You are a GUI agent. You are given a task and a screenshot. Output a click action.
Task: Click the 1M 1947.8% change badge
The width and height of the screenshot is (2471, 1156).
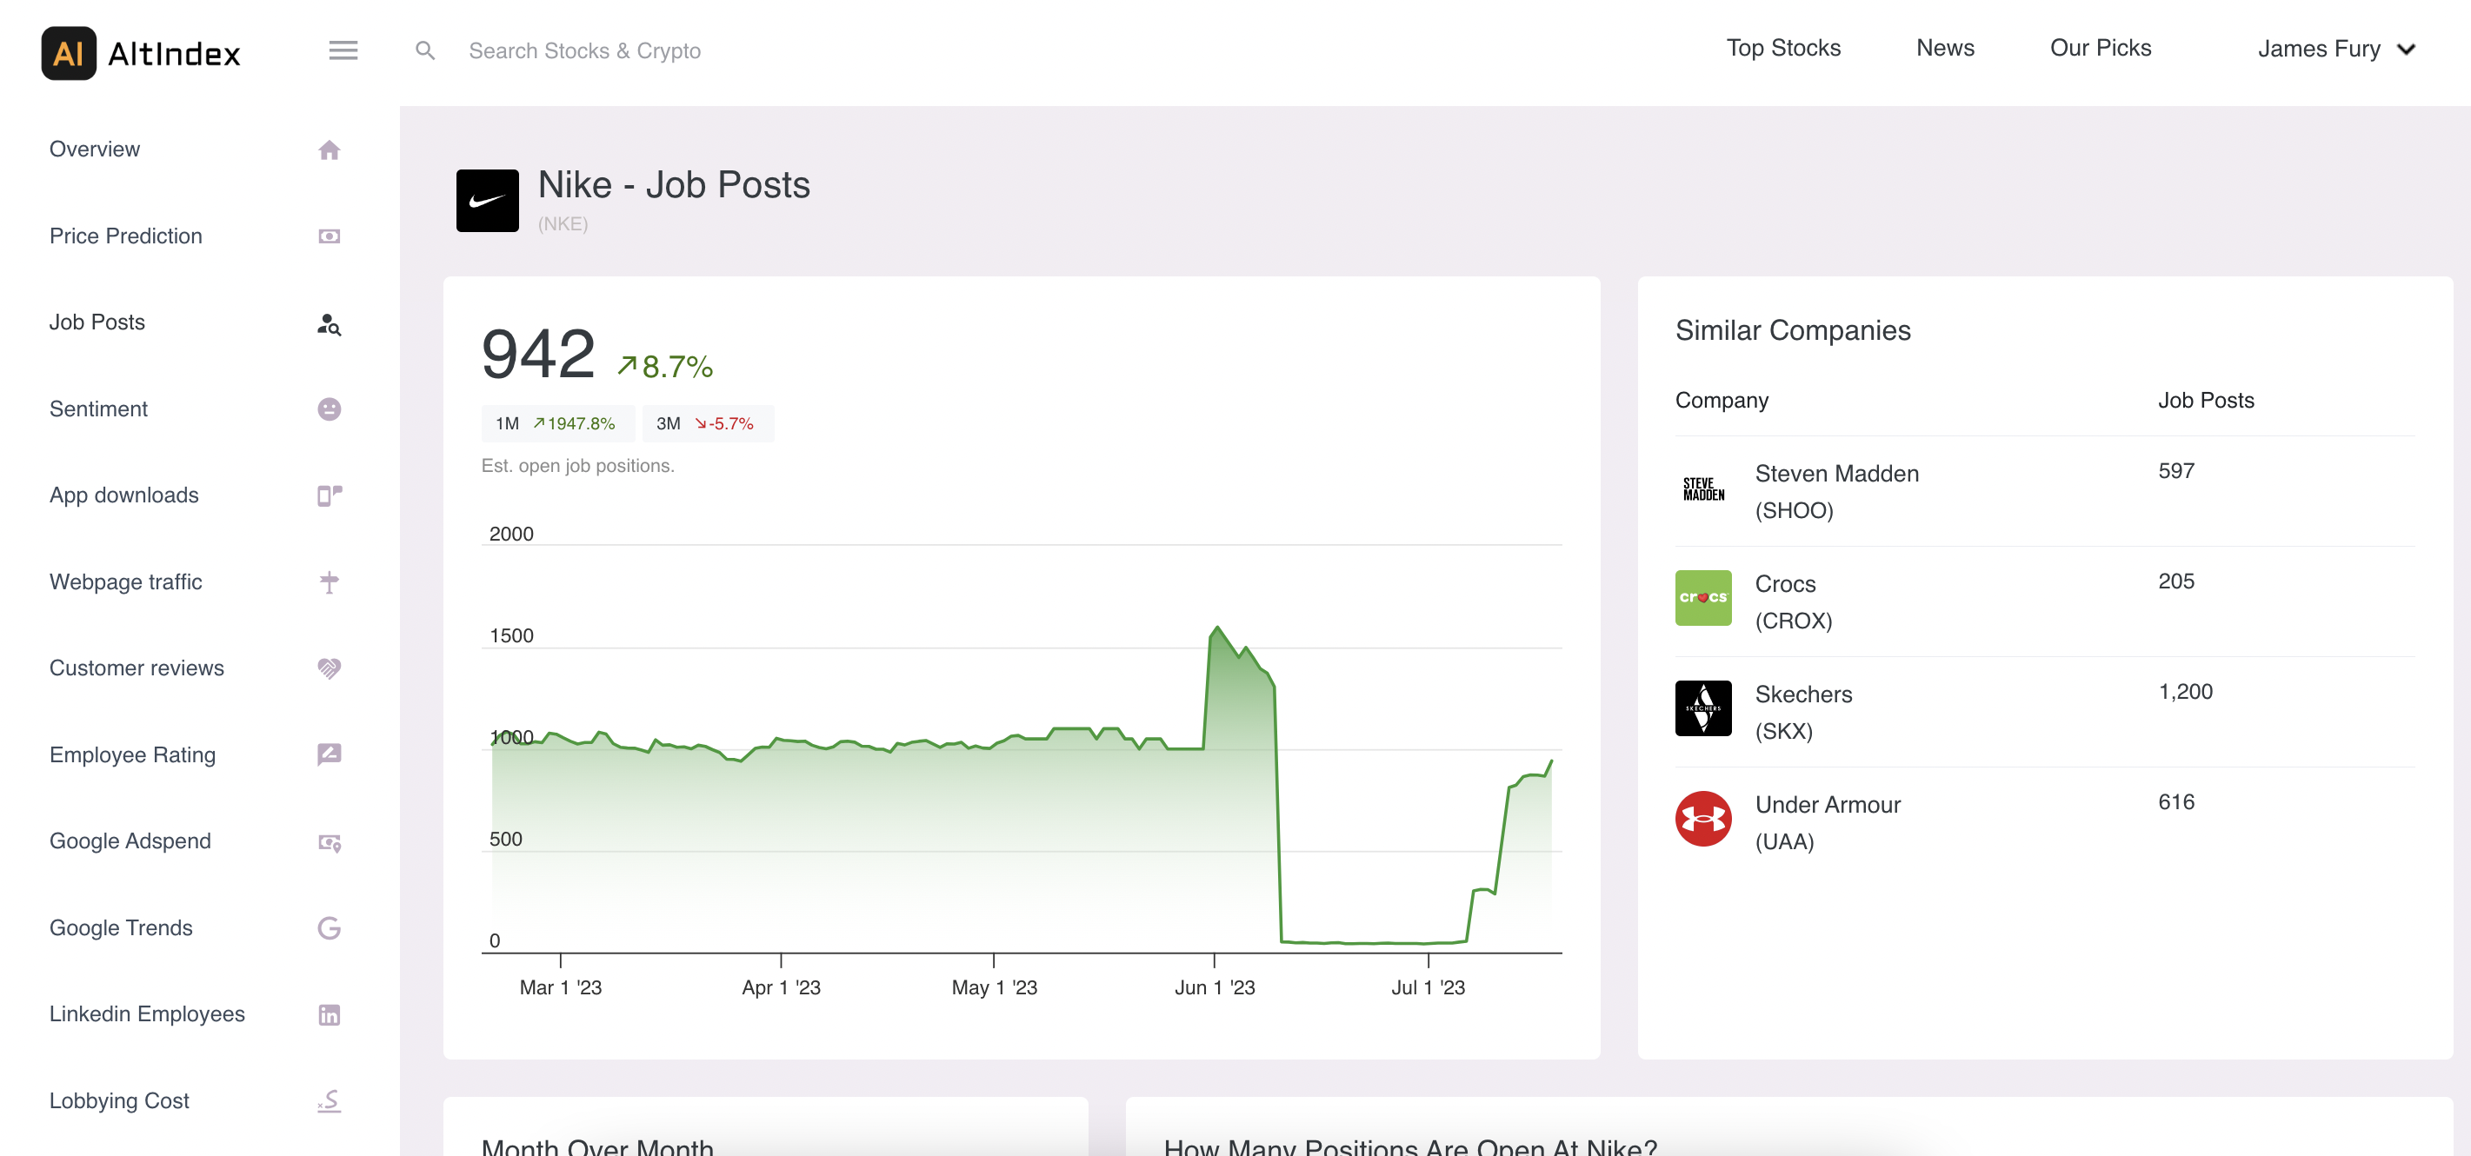coord(557,423)
